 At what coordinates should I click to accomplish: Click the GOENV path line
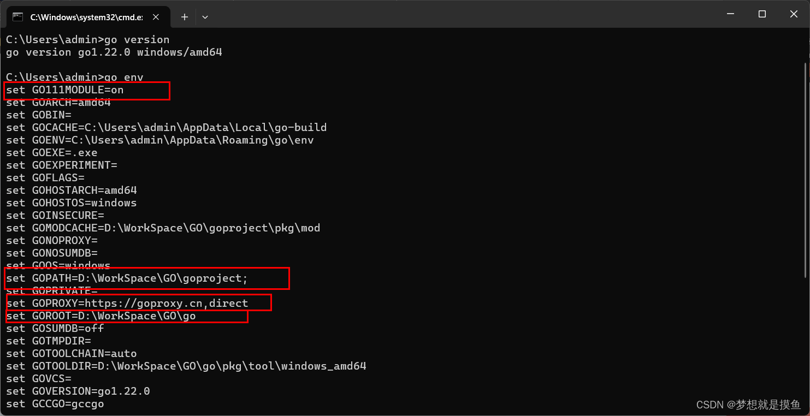[160, 140]
